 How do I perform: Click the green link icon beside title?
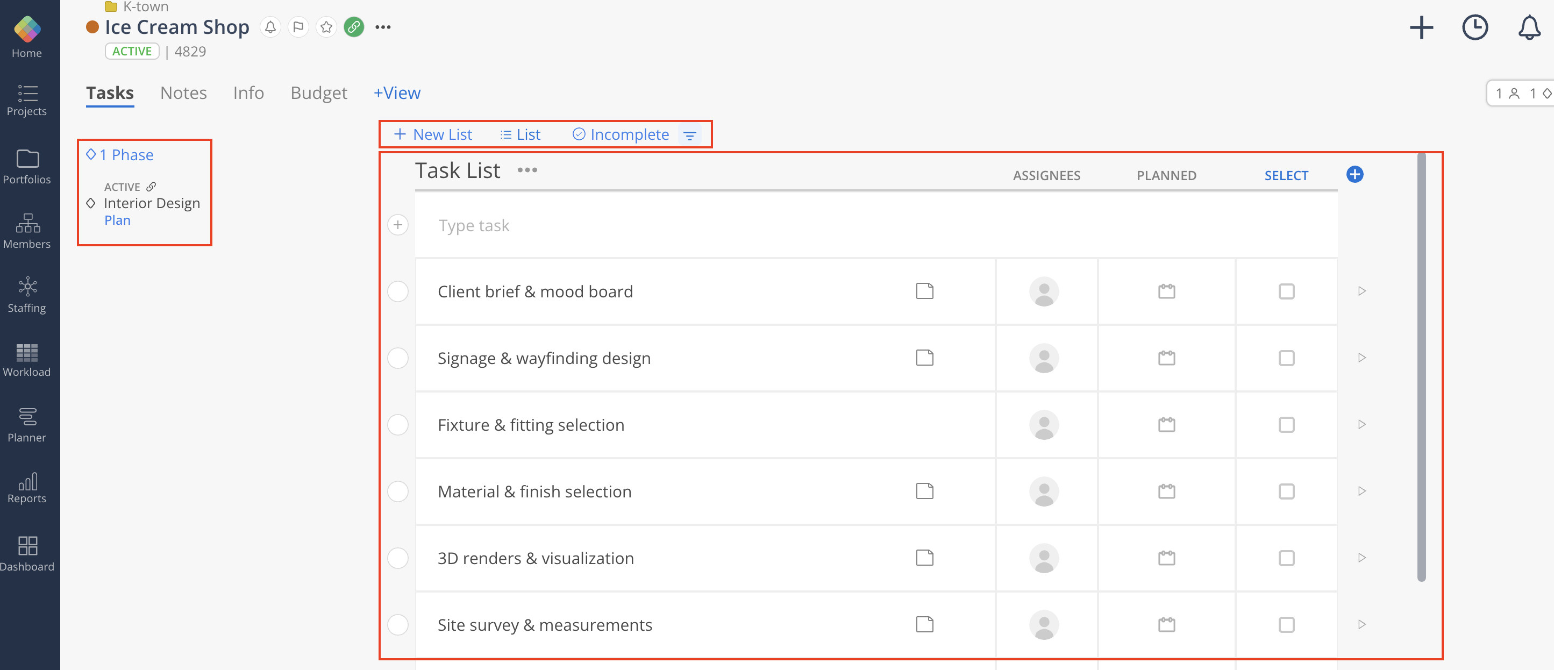[354, 27]
